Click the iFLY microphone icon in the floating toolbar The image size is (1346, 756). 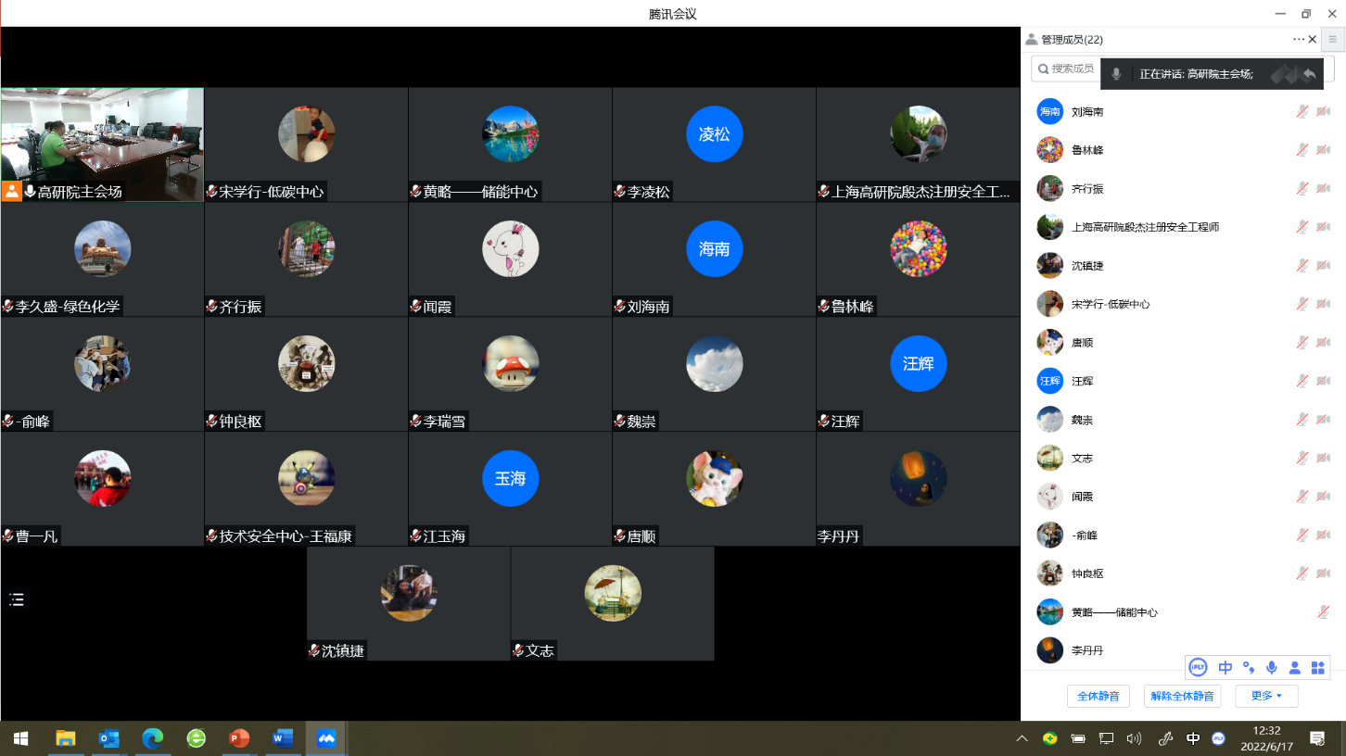(x=1271, y=667)
